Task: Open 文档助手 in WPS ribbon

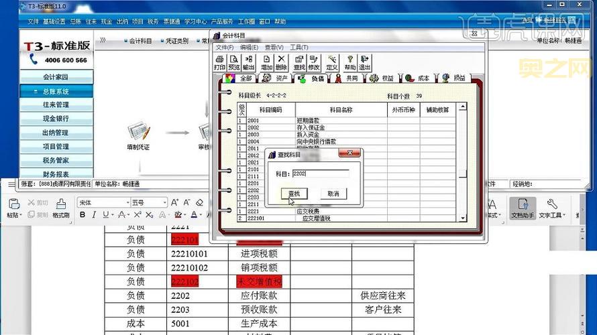Action: click(x=523, y=208)
